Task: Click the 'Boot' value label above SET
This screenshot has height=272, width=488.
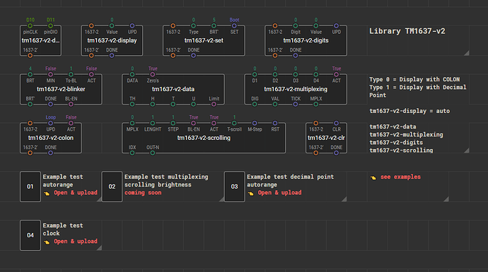Action: [x=234, y=20]
